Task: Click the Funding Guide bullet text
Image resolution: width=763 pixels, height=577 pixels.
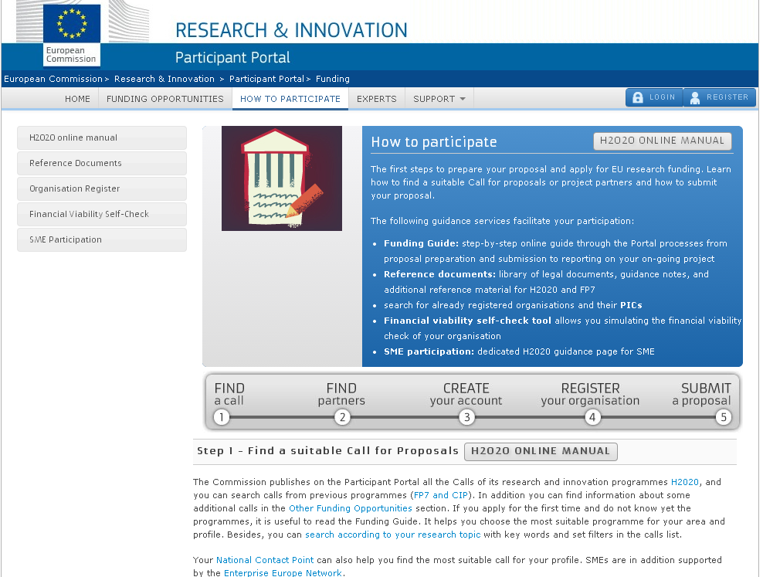Action: click(x=421, y=243)
